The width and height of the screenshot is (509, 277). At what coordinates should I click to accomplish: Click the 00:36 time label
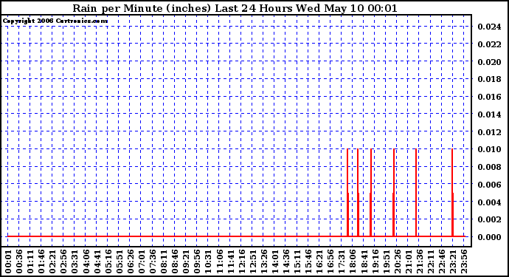point(19,261)
